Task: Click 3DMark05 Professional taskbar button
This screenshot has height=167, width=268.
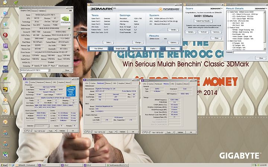Action: click(x=26, y=165)
